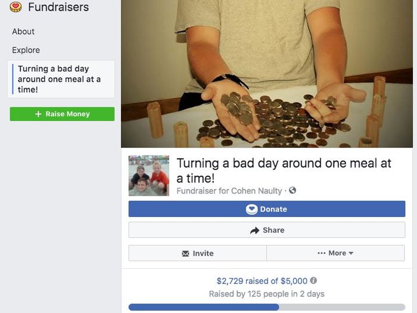Expand the More dropdown arrow
Viewport: 417px width, 313px height.
351,253
